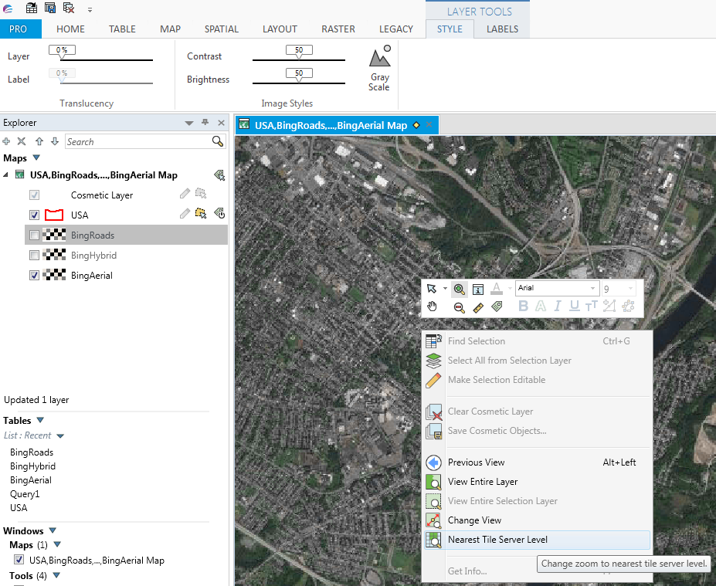Screen dimensions: 716x586
Task: Expand the List: Recent dropdown
Action: pyautogui.click(x=59, y=435)
